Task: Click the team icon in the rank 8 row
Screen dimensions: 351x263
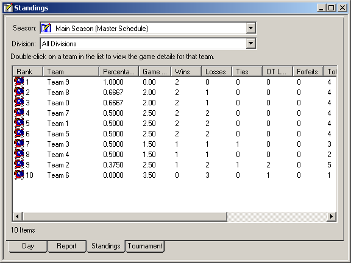Action: coord(19,154)
